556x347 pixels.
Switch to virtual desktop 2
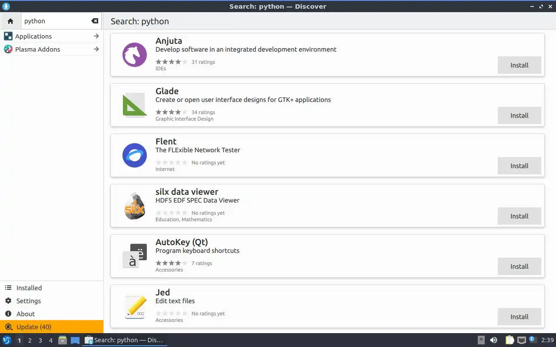pyautogui.click(x=30, y=340)
